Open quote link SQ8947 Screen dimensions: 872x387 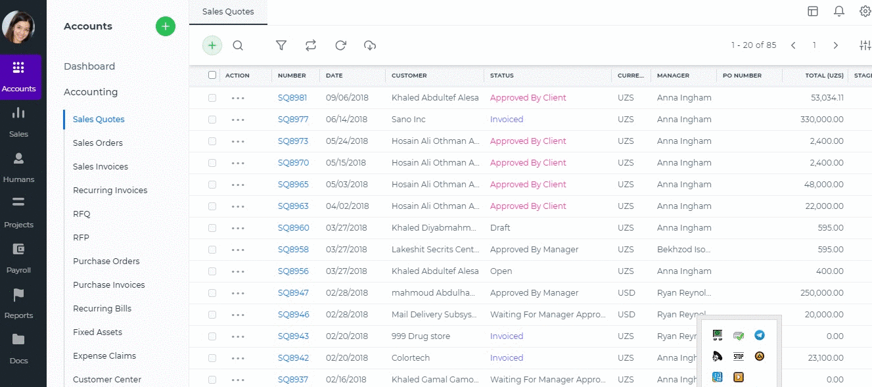click(x=294, y=293)
